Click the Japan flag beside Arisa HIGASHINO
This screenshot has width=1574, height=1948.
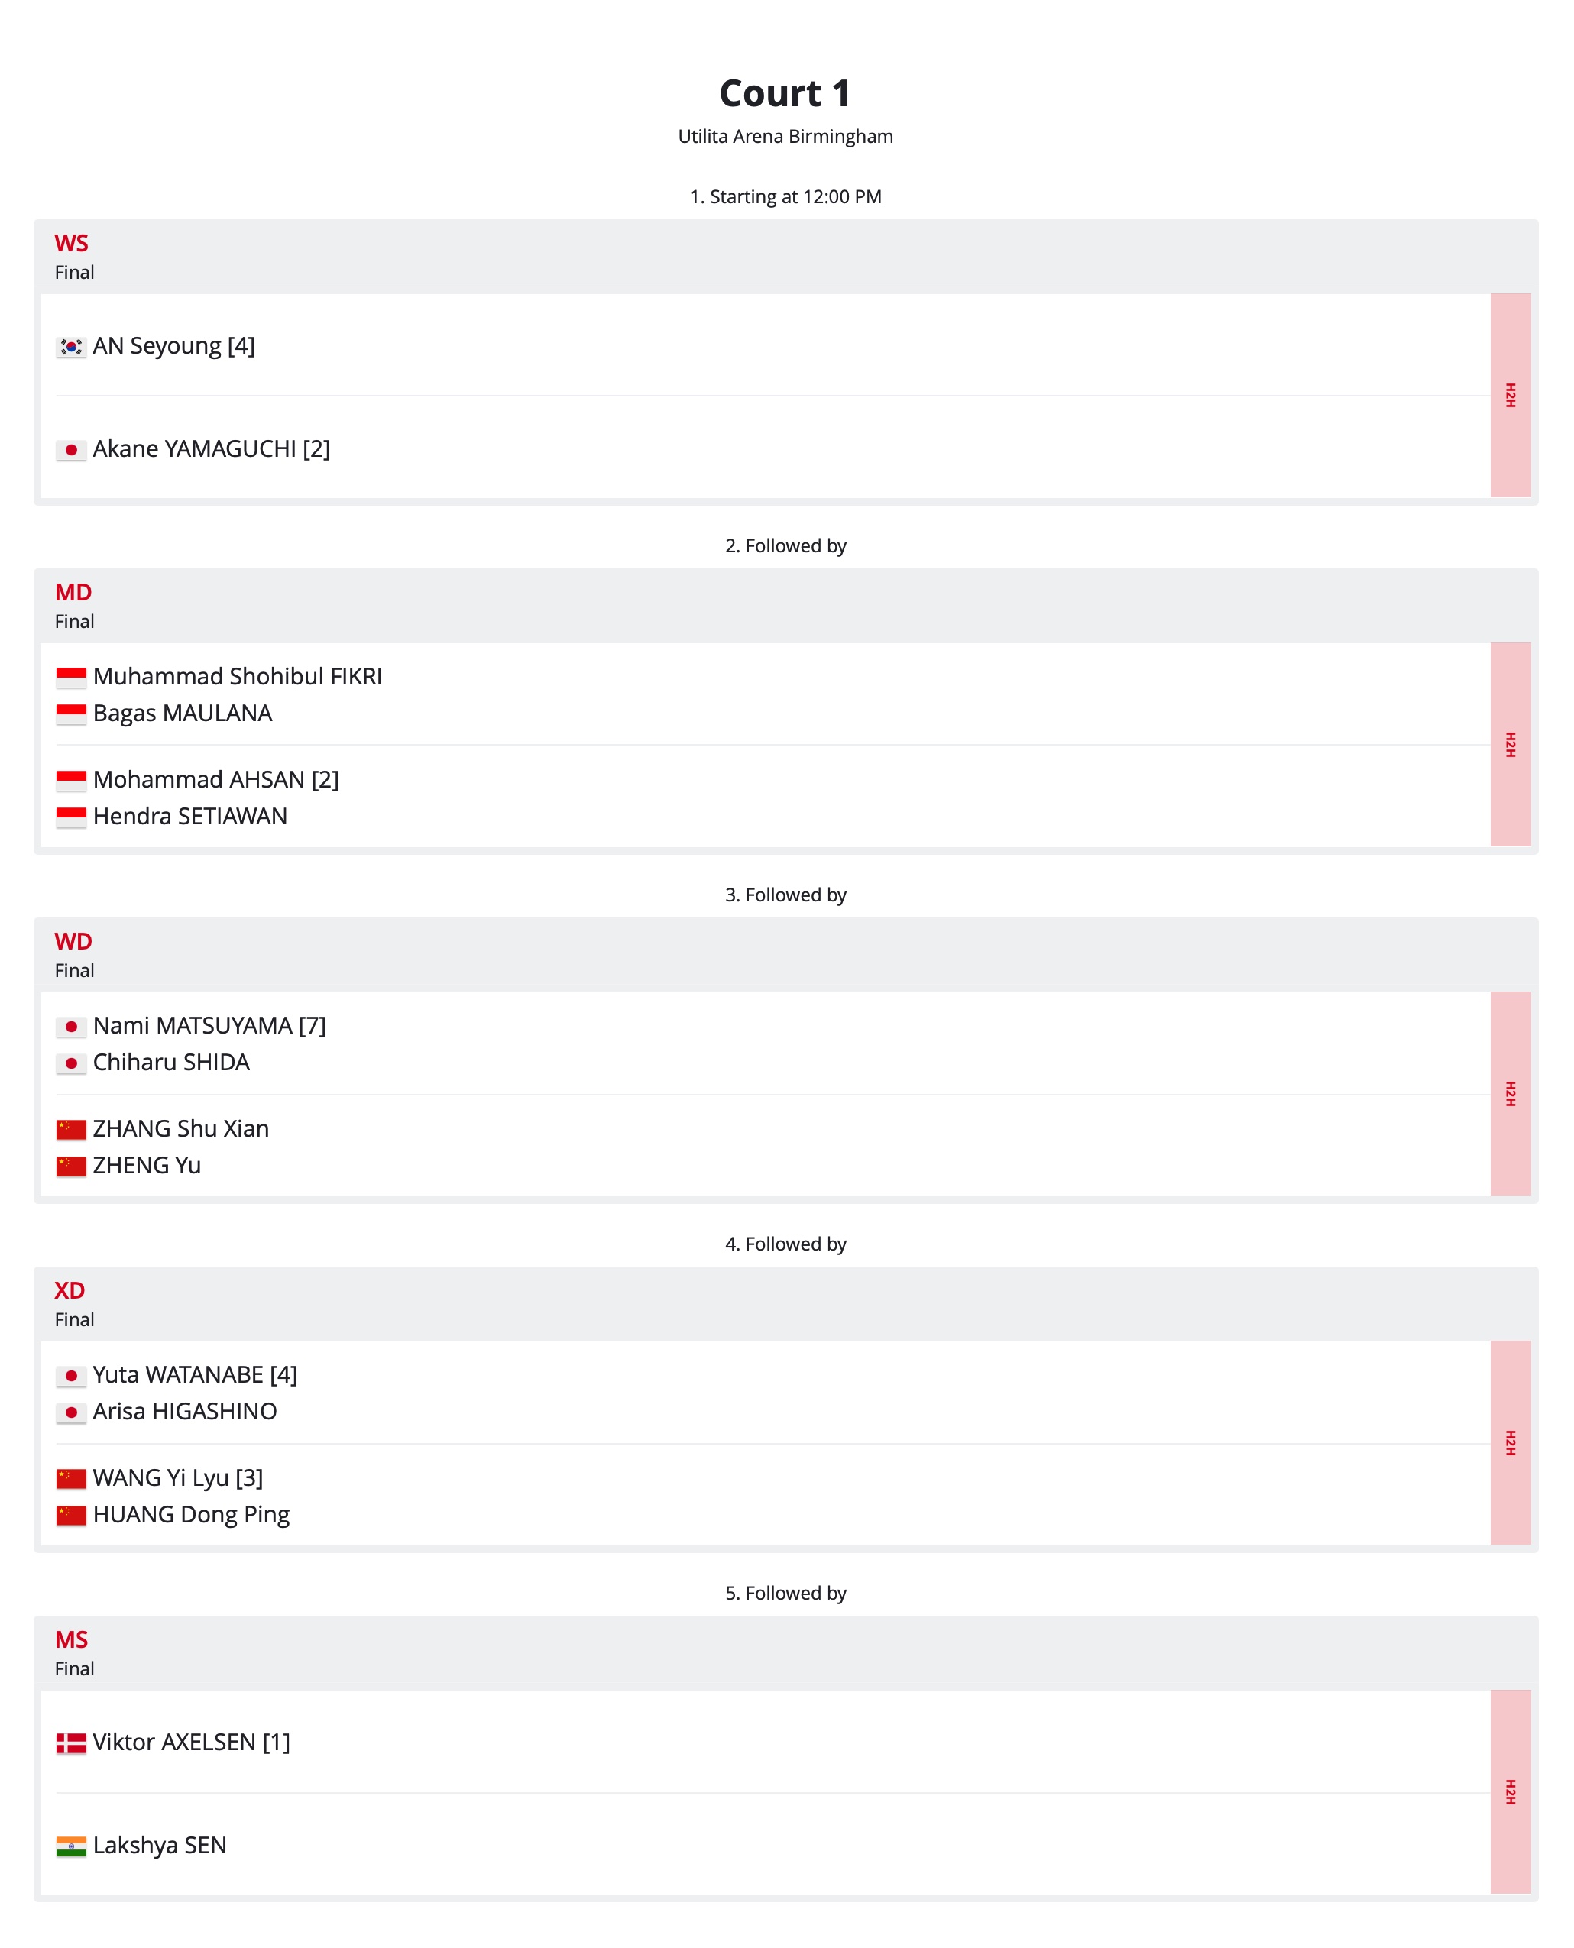point(71,1412)
